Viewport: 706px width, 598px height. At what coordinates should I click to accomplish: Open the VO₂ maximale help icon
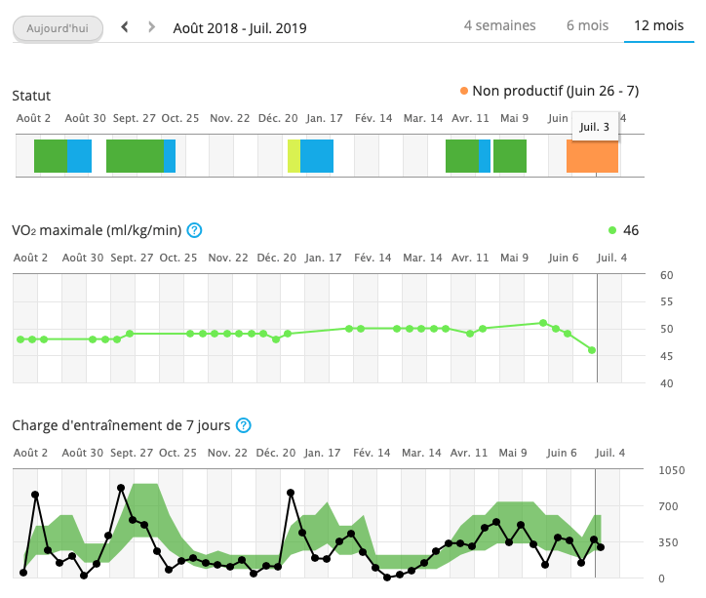tap(194, 230)
